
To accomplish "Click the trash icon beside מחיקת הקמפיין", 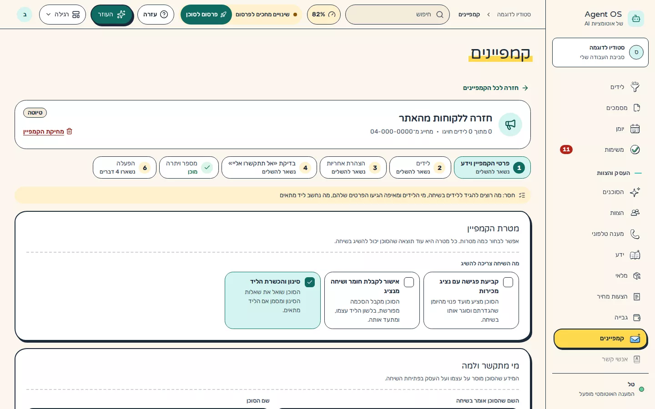I will (70, 131).
